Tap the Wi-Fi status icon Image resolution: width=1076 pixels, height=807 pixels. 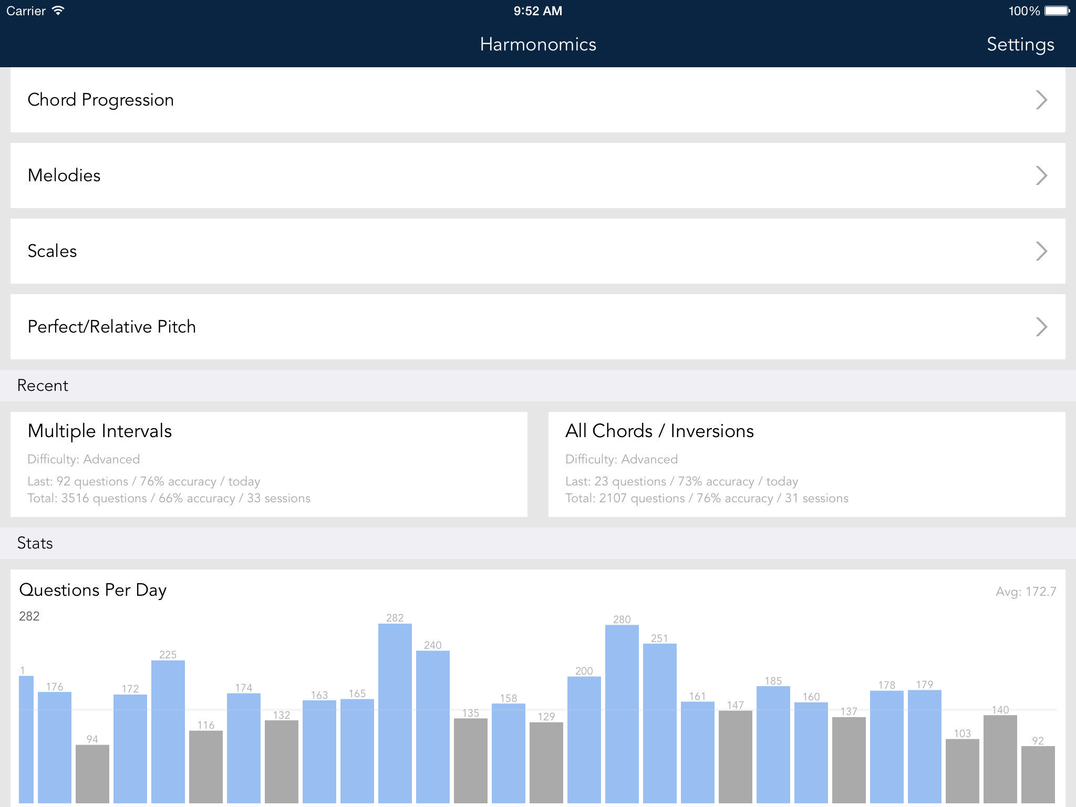[58, 11]
